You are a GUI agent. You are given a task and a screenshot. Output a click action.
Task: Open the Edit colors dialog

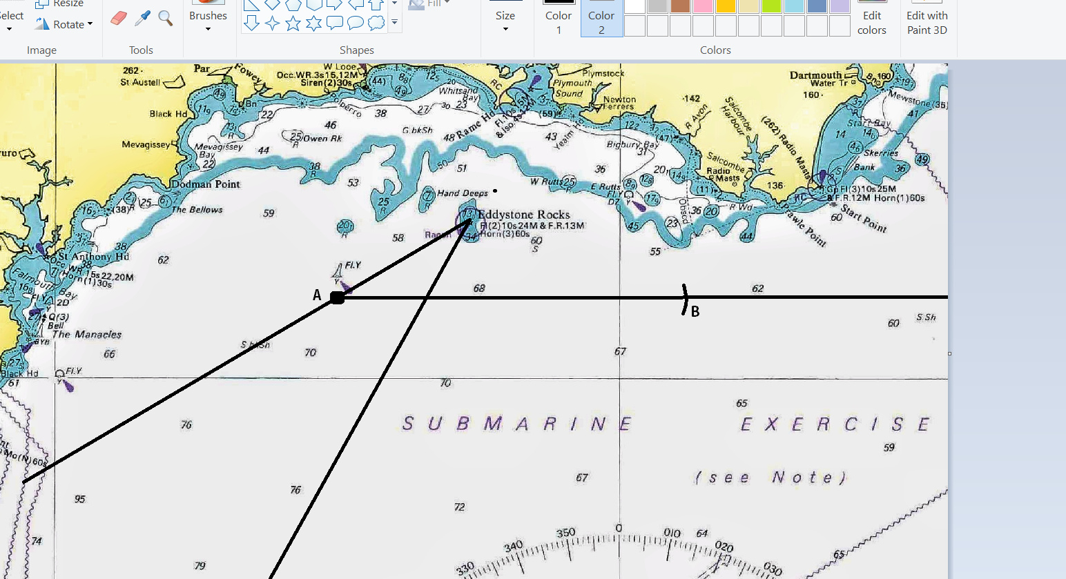(872, 18)
